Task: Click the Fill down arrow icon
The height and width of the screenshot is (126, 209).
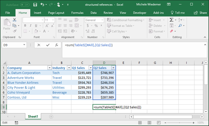Action: pos(171,26)
